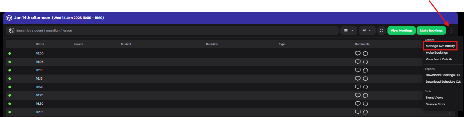Click the Comments column header
This screenshot has width=464, height=117.
[362, 44]
